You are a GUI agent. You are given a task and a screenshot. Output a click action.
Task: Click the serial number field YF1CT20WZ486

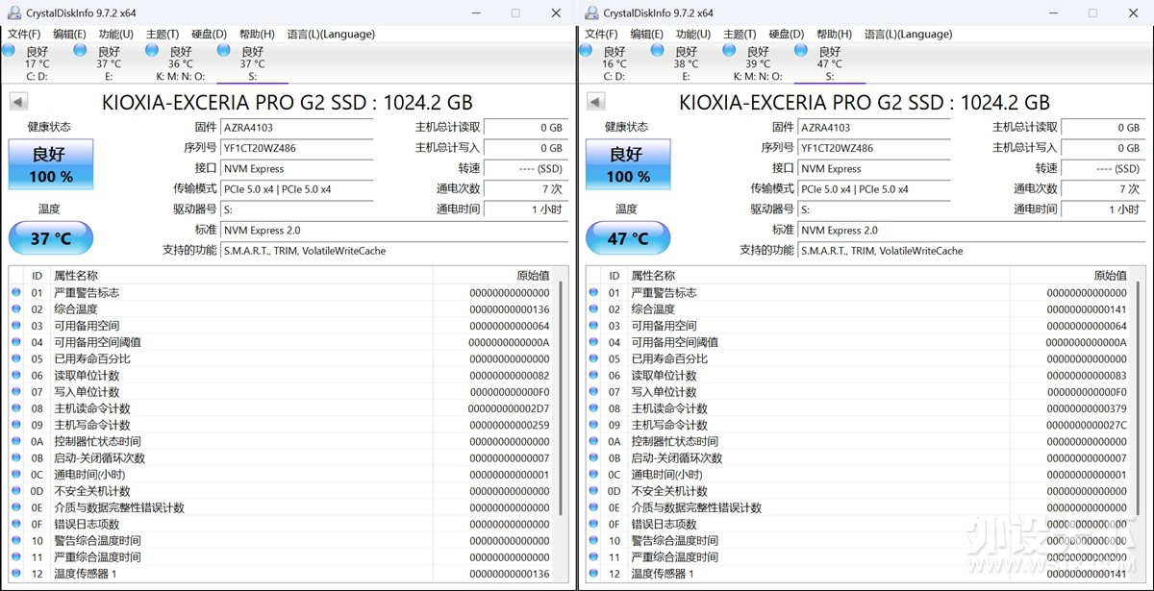[296, 148]
